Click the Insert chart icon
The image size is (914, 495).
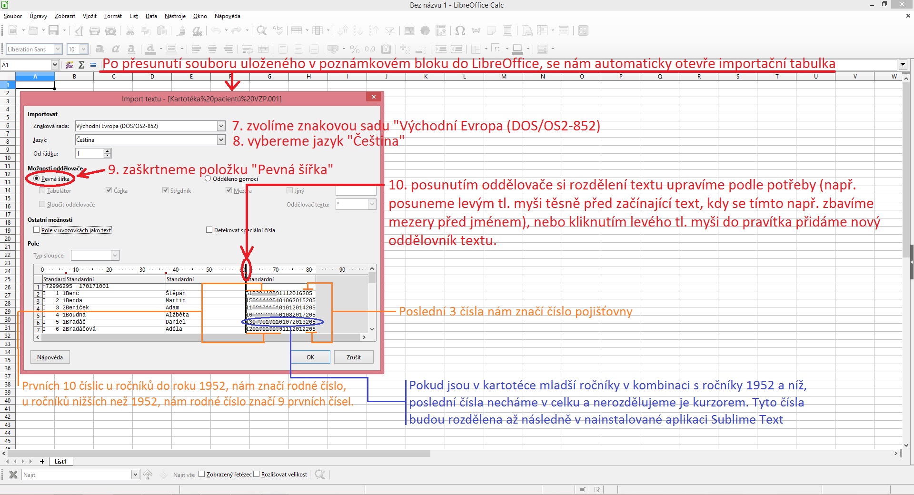pos(425,31)
